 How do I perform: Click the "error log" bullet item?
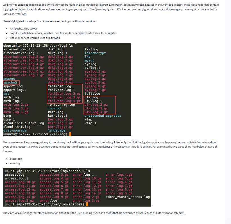15,163
